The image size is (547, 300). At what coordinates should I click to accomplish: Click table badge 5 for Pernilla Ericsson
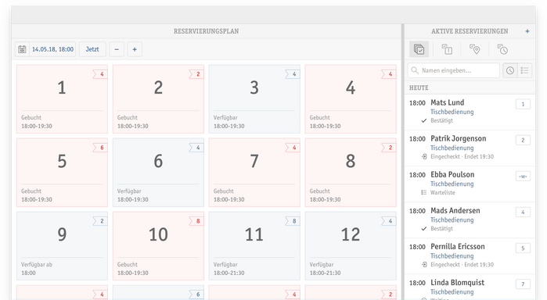click(523, 248)
